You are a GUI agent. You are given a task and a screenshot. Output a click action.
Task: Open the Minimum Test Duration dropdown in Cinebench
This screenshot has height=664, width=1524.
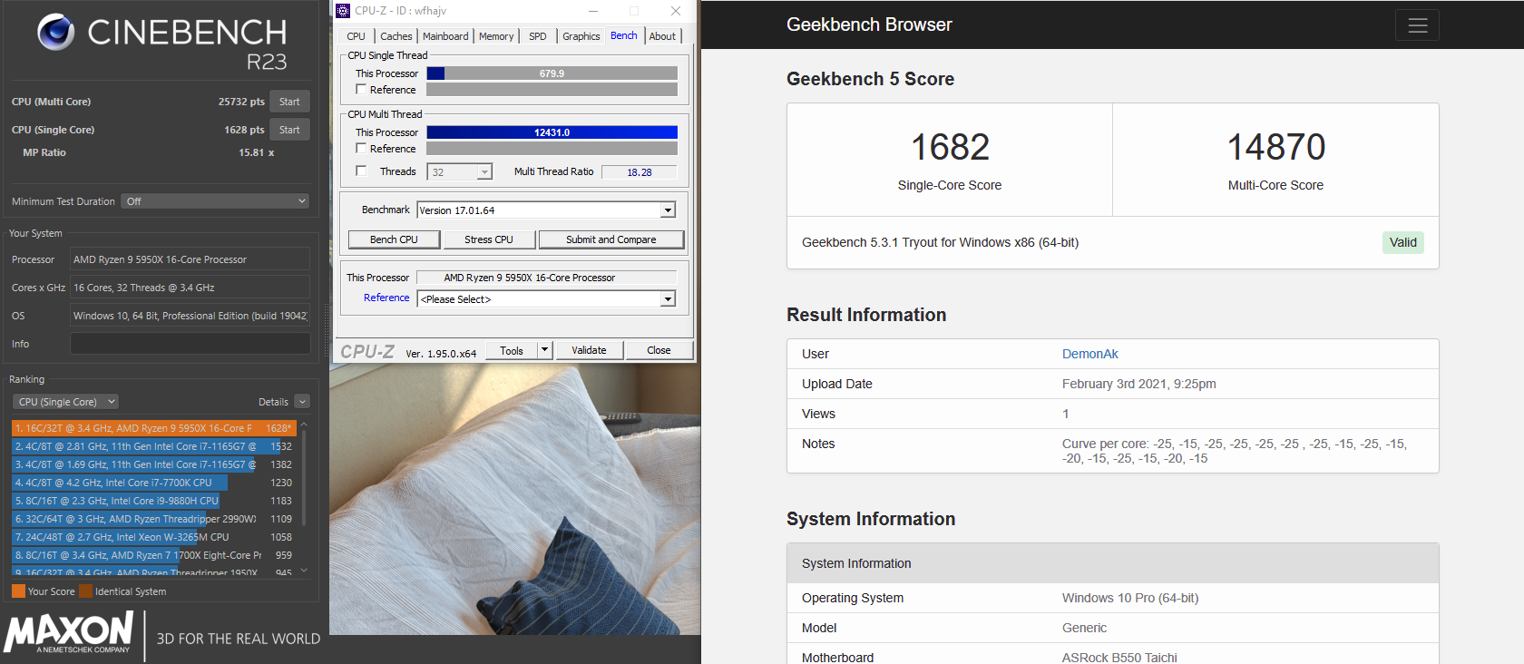point(215,201)
